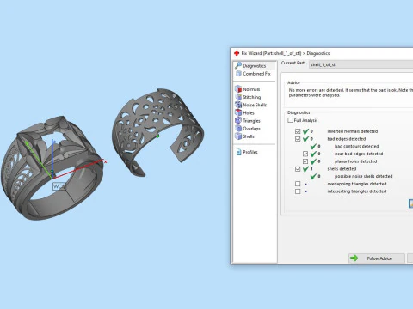The height and width of the screenshot is (309, 413).
Task: Uncheck inverted normals detected checkbox
Action: [298, 131]
